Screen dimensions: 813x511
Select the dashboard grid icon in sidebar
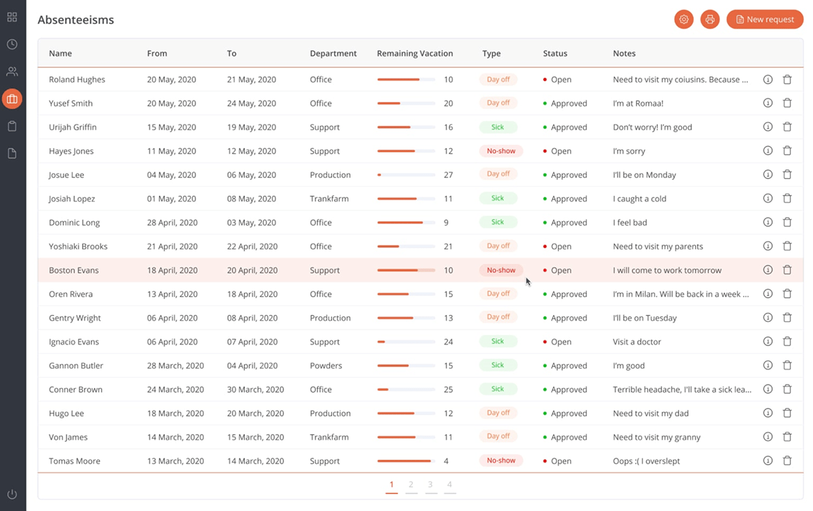pos(12,16)
